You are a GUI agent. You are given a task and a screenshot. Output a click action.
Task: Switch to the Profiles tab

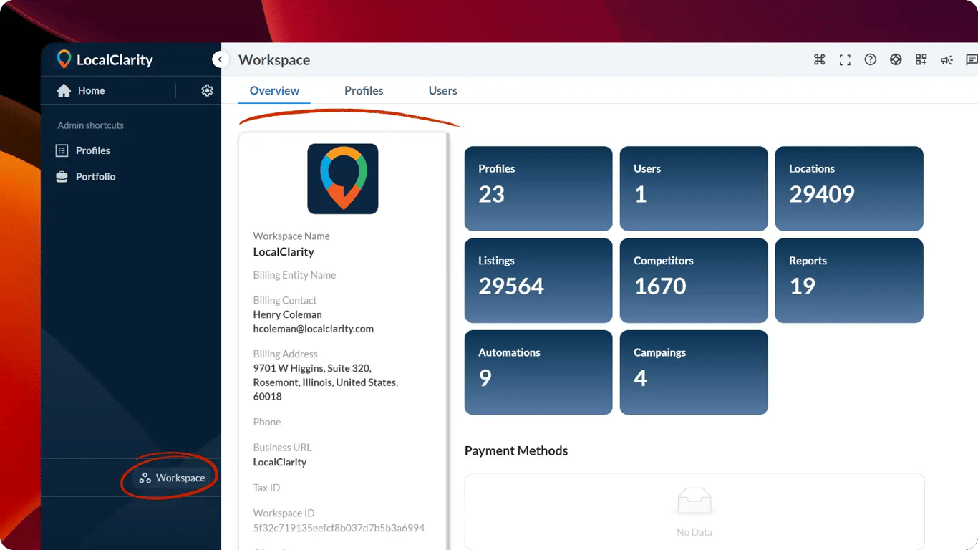coord(364,91)
